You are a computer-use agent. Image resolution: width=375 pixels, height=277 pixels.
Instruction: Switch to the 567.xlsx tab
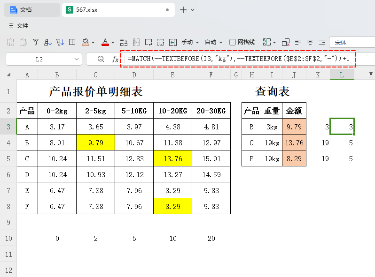(118, 10)
